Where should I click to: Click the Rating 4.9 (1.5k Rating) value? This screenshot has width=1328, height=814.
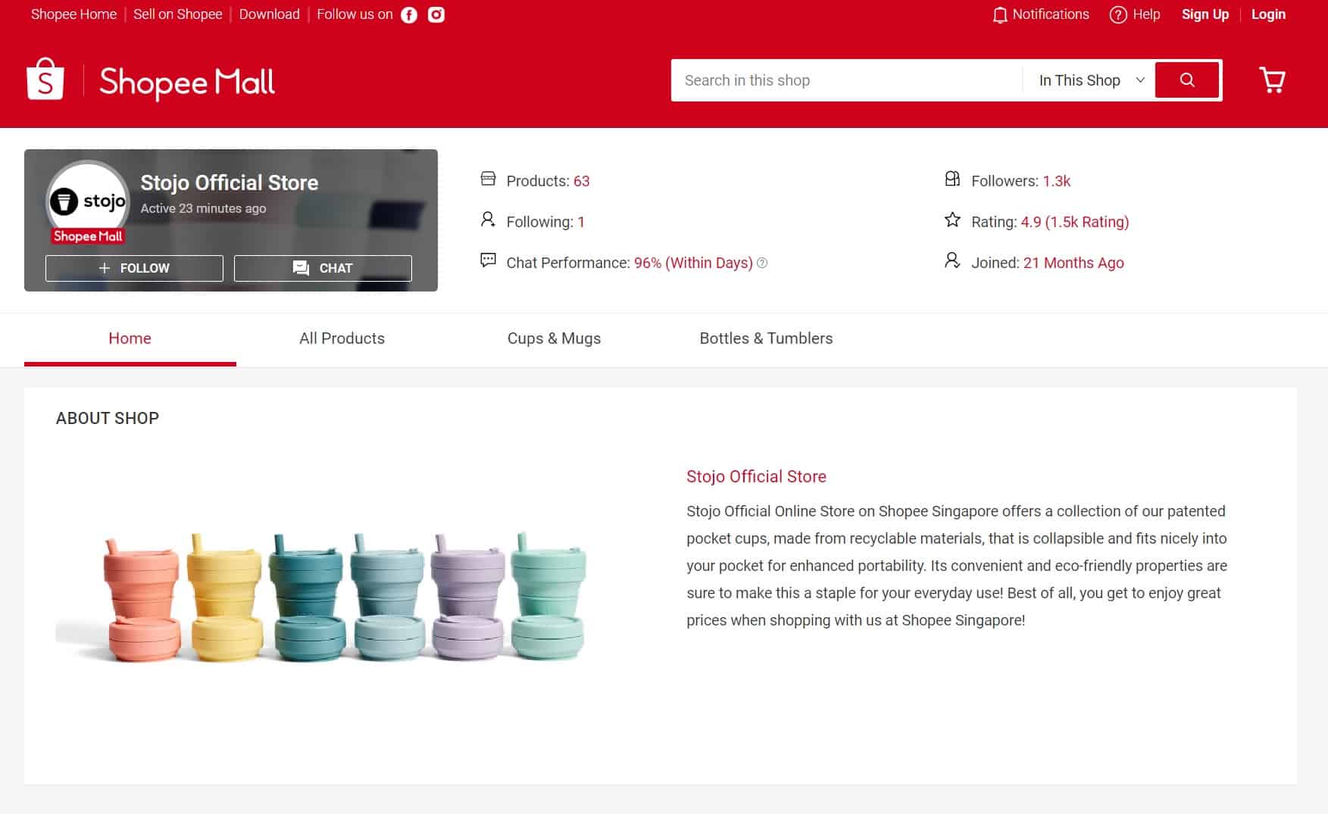coord(1074,222)
